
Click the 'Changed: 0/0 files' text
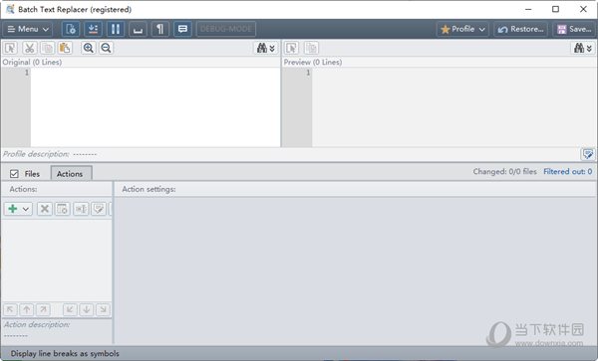[x=504, y=172]
